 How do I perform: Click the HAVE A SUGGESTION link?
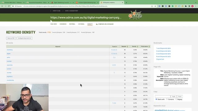[x=71, y=11]
